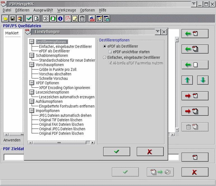Collapse the Vorschauoptionen tree node
The width and height of the screenshot is (216, 186).
[x=32, y=65]
